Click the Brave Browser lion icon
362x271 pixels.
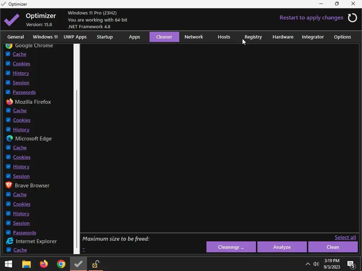pos(9,185)
